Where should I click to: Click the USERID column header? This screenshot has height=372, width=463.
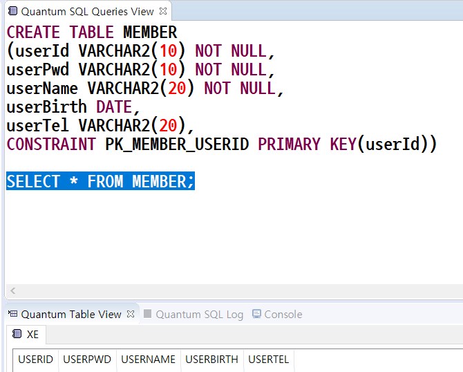click(x=35, y=360)
